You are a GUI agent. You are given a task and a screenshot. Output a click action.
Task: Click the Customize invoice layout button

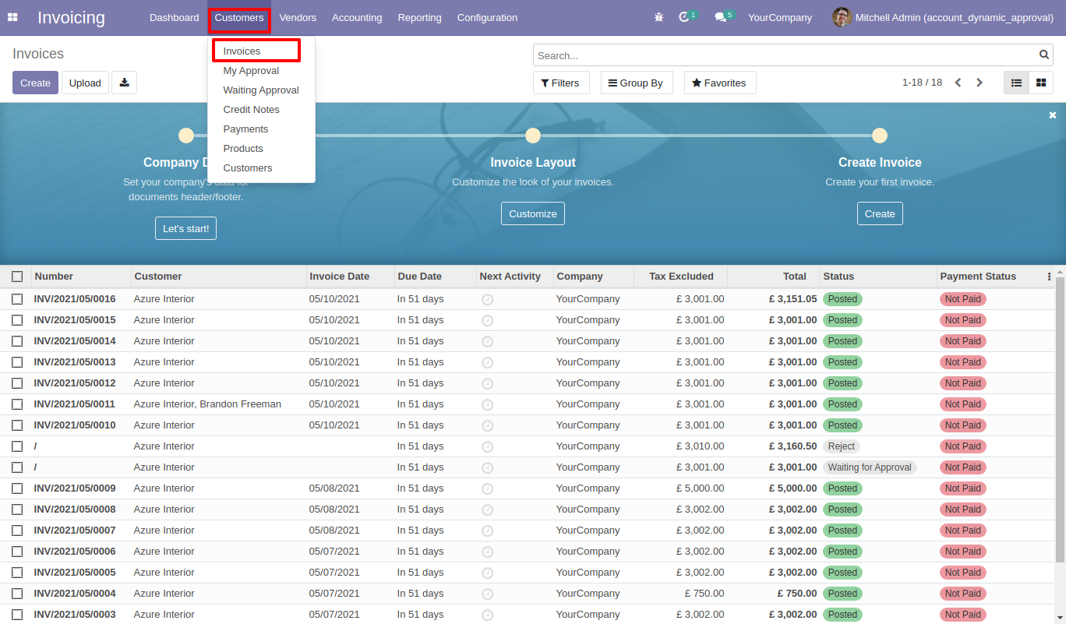click(x=532, y=213)
